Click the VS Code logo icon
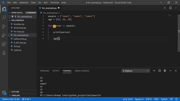Image resolution: width=180 pixels, height=101 pixels. point(3,3)
